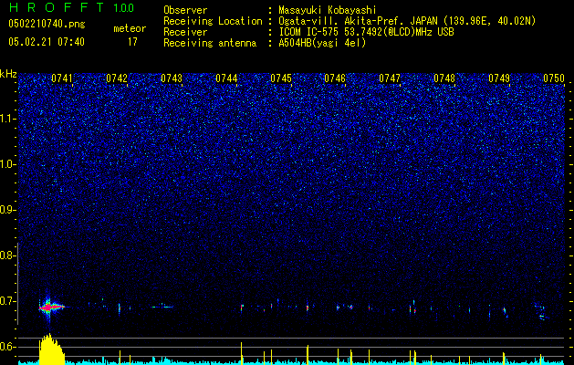Viewport: 574px width, 365px height.
Task: Click the Receiving antenna label
Action: (x=210, y=43)
